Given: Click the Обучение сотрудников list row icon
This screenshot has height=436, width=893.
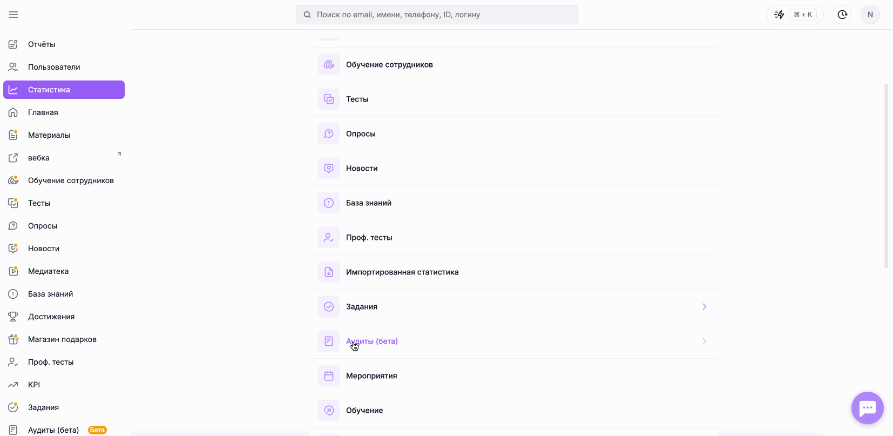Looking at the screenshot, I should tap(329, 65).
